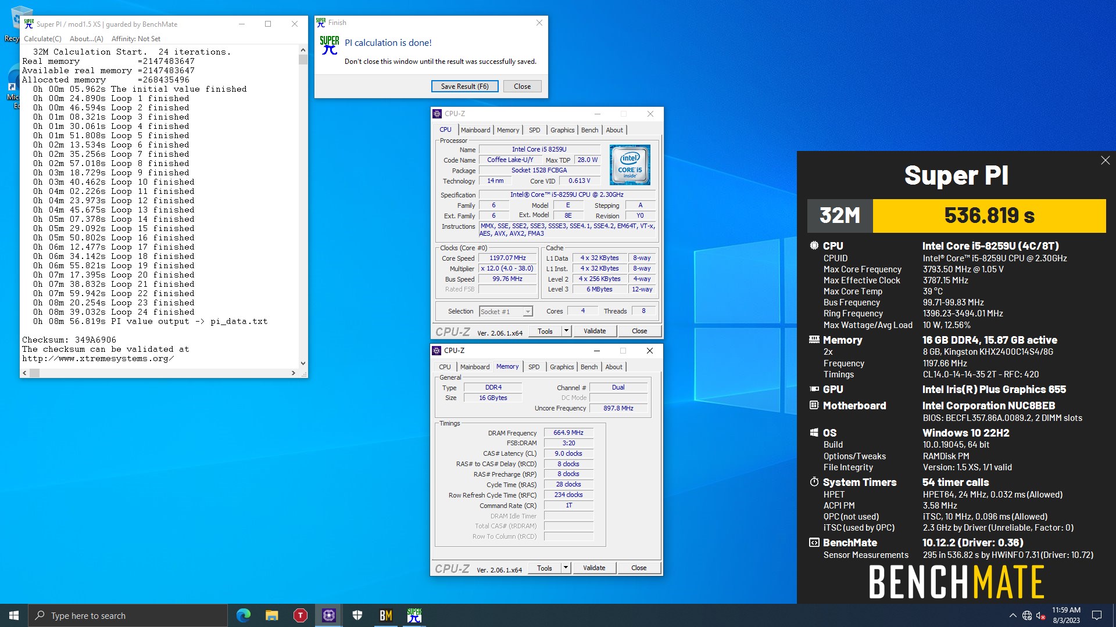The image size is (1116, 627).
Task: Open notification center icon
Action: [1097, 615]
